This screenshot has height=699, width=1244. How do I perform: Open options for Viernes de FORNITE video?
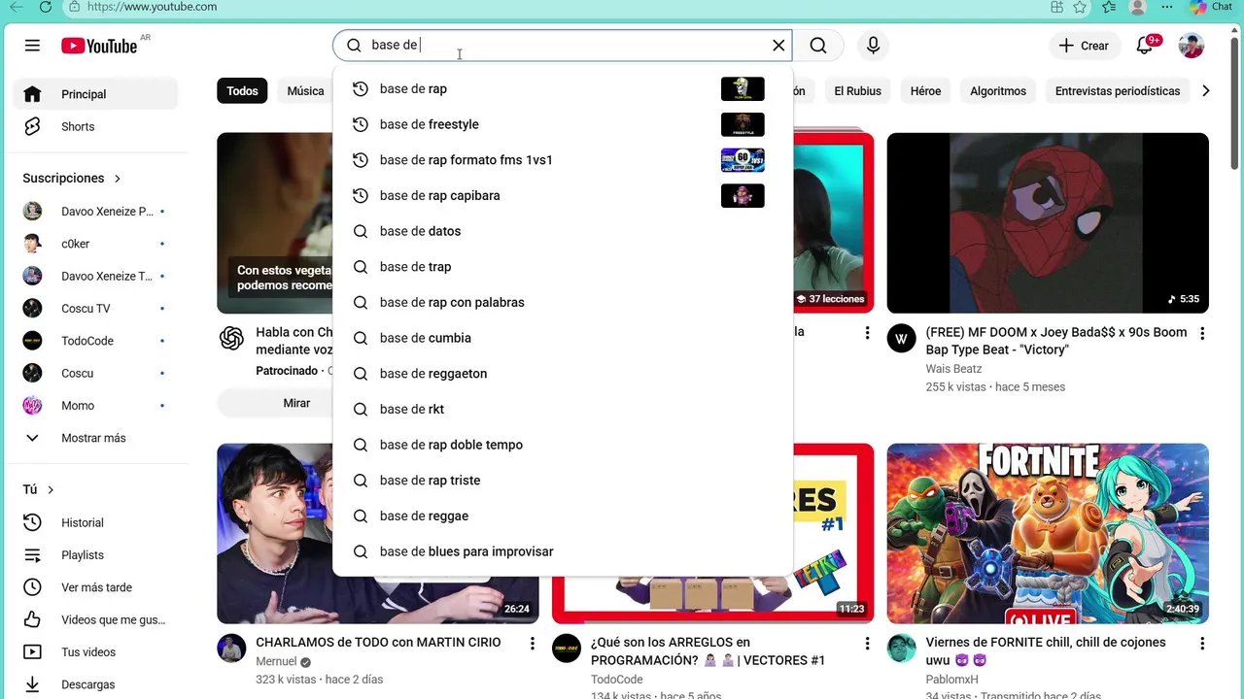pyautogui.click(x=1202, y=644)
